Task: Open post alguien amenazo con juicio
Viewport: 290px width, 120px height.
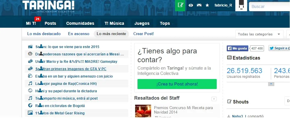Action: pyautogui.click(x=74, y=76)
